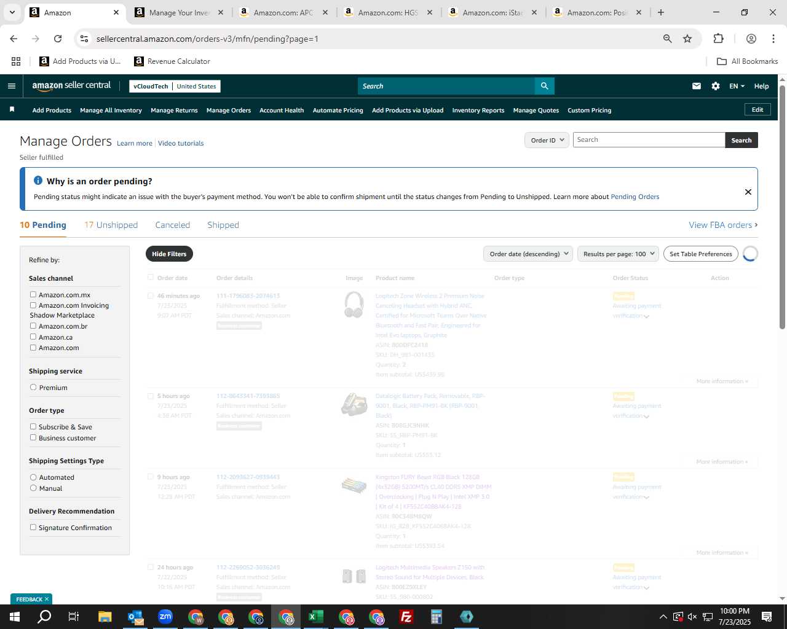
Task: Click the page vertical scrollbar thumb
Action: pos(782,207)
